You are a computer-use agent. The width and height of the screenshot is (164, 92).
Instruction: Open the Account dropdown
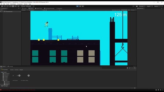click(142, 6)
